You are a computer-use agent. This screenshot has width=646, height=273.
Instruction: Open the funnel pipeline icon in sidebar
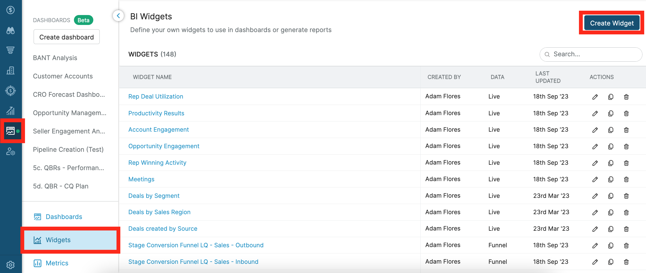(10, 50)
